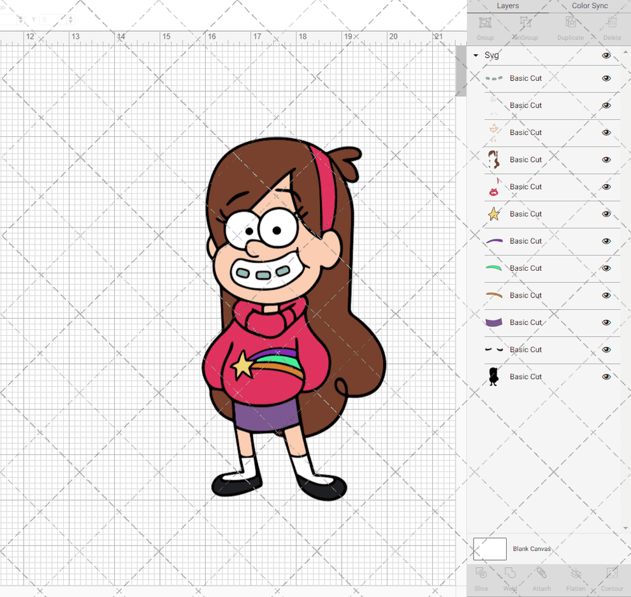Select the Slice tool
631x597 pixels.
click(481, 580)
